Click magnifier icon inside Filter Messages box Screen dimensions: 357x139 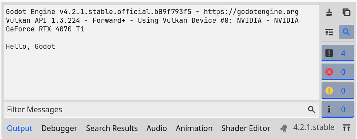click(311, 110)
